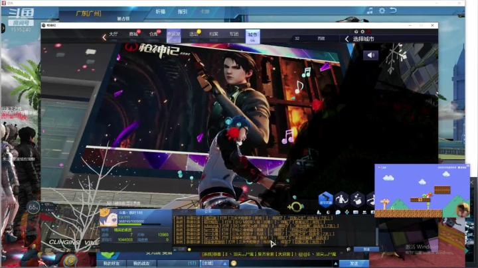This screenshot has height=268, width=478.
Task: Click the player avatar portrait
Action: tap(109, 218)
